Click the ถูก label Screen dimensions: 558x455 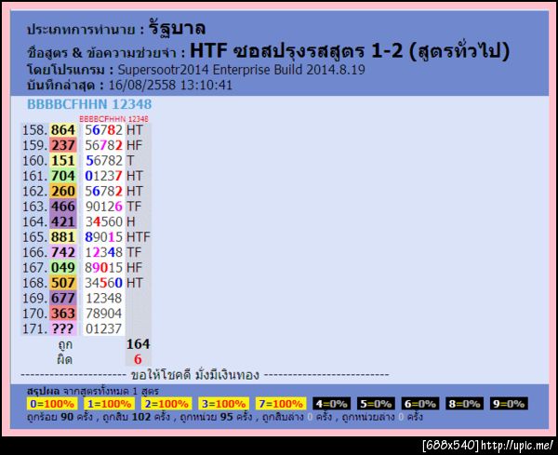pos(65,345)
